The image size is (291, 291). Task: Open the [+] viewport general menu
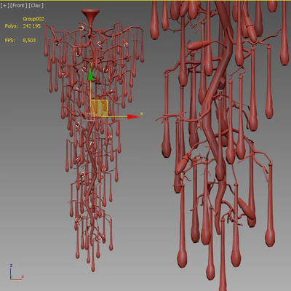click(x=4, y=6)
